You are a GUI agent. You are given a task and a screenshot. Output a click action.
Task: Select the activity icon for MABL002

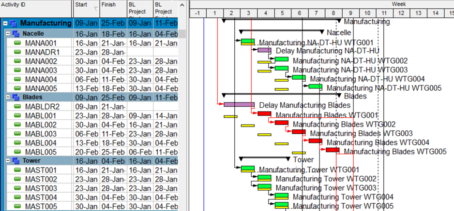pos(18,125)
